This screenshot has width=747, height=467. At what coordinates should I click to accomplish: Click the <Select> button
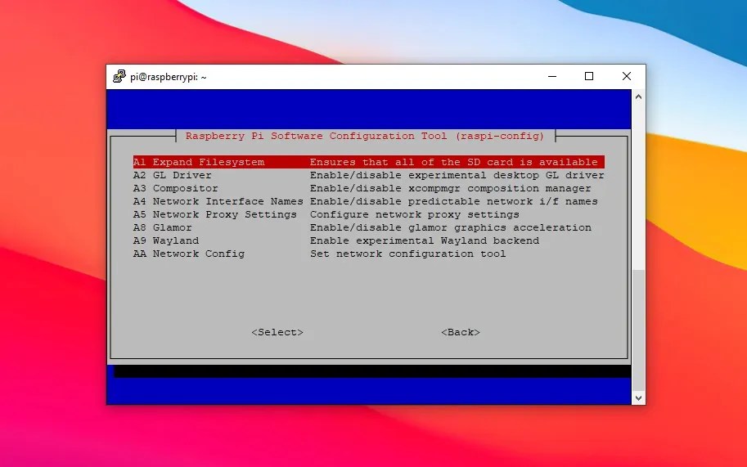pos(277,332)
